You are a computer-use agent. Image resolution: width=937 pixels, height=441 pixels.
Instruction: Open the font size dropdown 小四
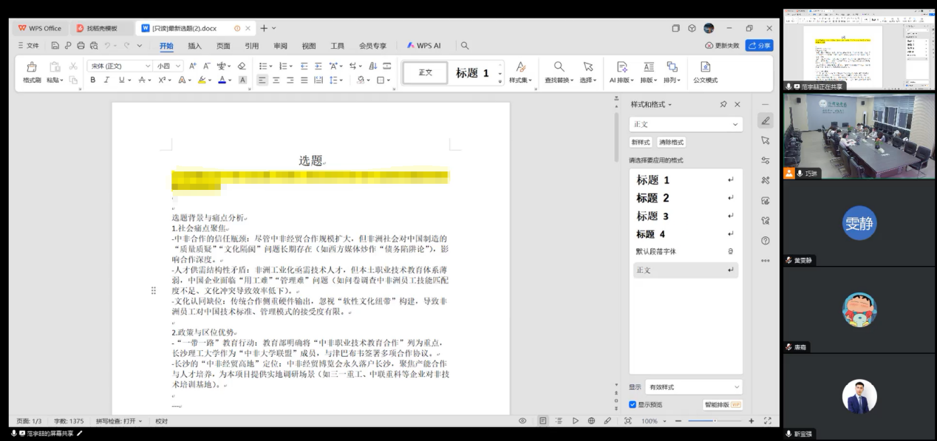tap(168, 66)
